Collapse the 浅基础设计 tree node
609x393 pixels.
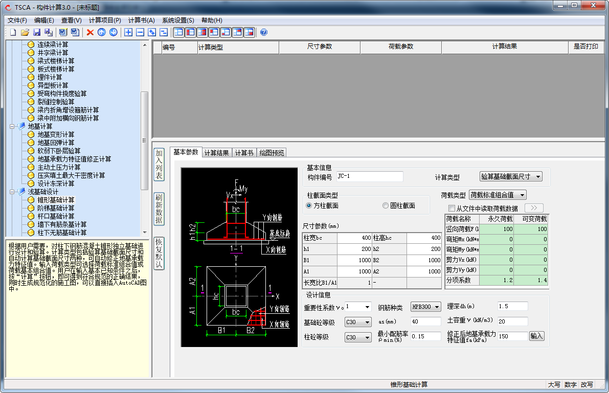12,192
